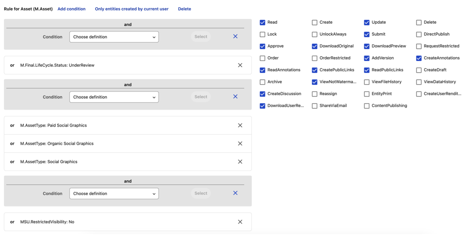Check the ShareViaEmail permission box
This screenshot has width=467, height=235.
tap(314, 106)
